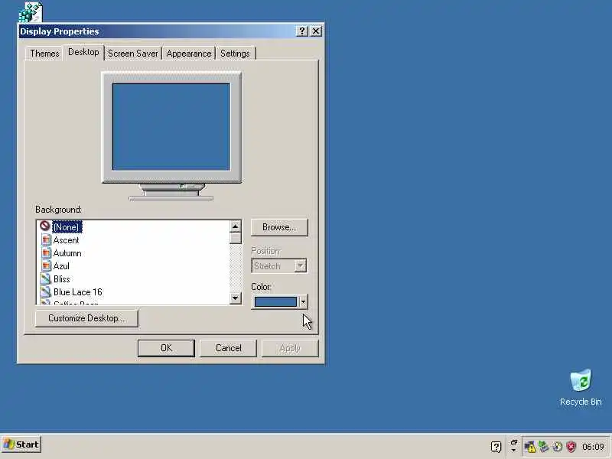Click the background list scrollbar thumb
The width and height of the screenshot is (612, 459).
point(236,238)
